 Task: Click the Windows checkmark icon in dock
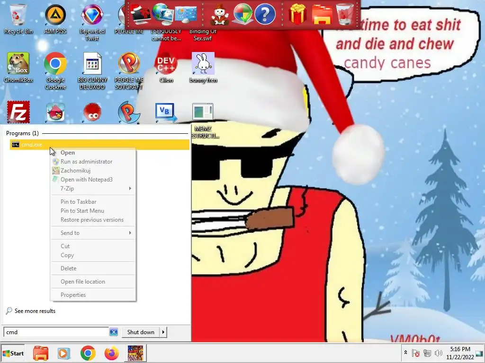pyautogui.click(x=242, y=14)
